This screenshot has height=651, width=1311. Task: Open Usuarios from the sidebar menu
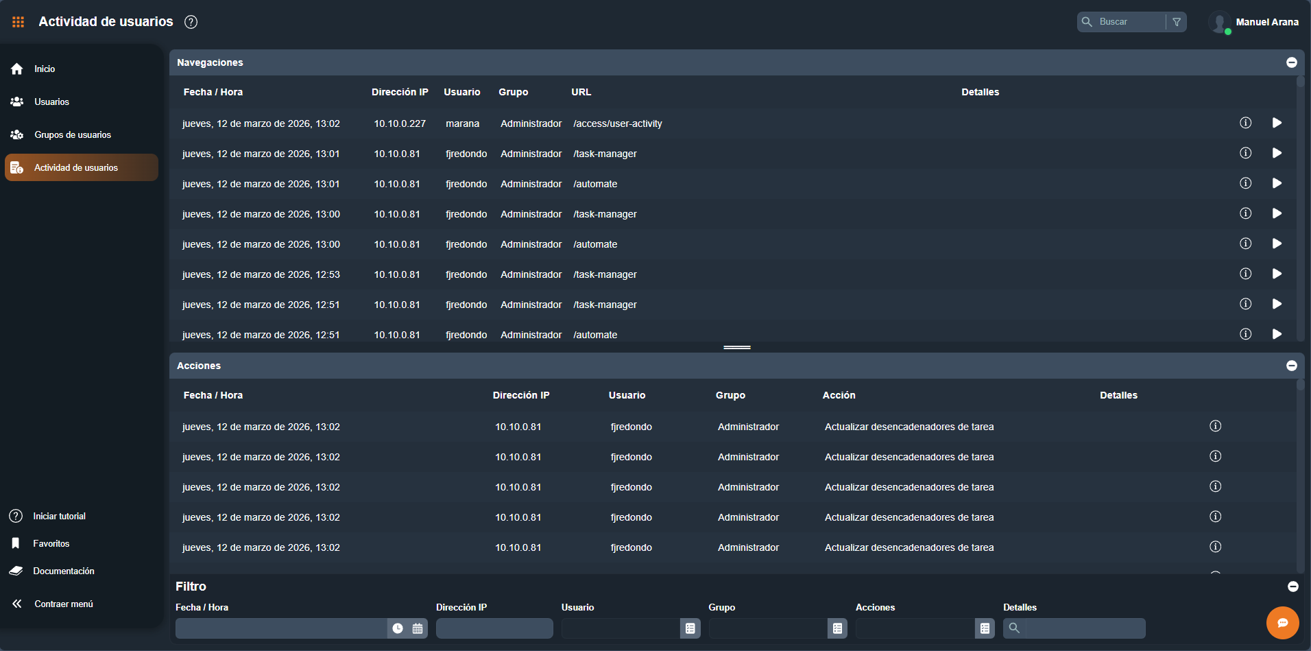51,102
